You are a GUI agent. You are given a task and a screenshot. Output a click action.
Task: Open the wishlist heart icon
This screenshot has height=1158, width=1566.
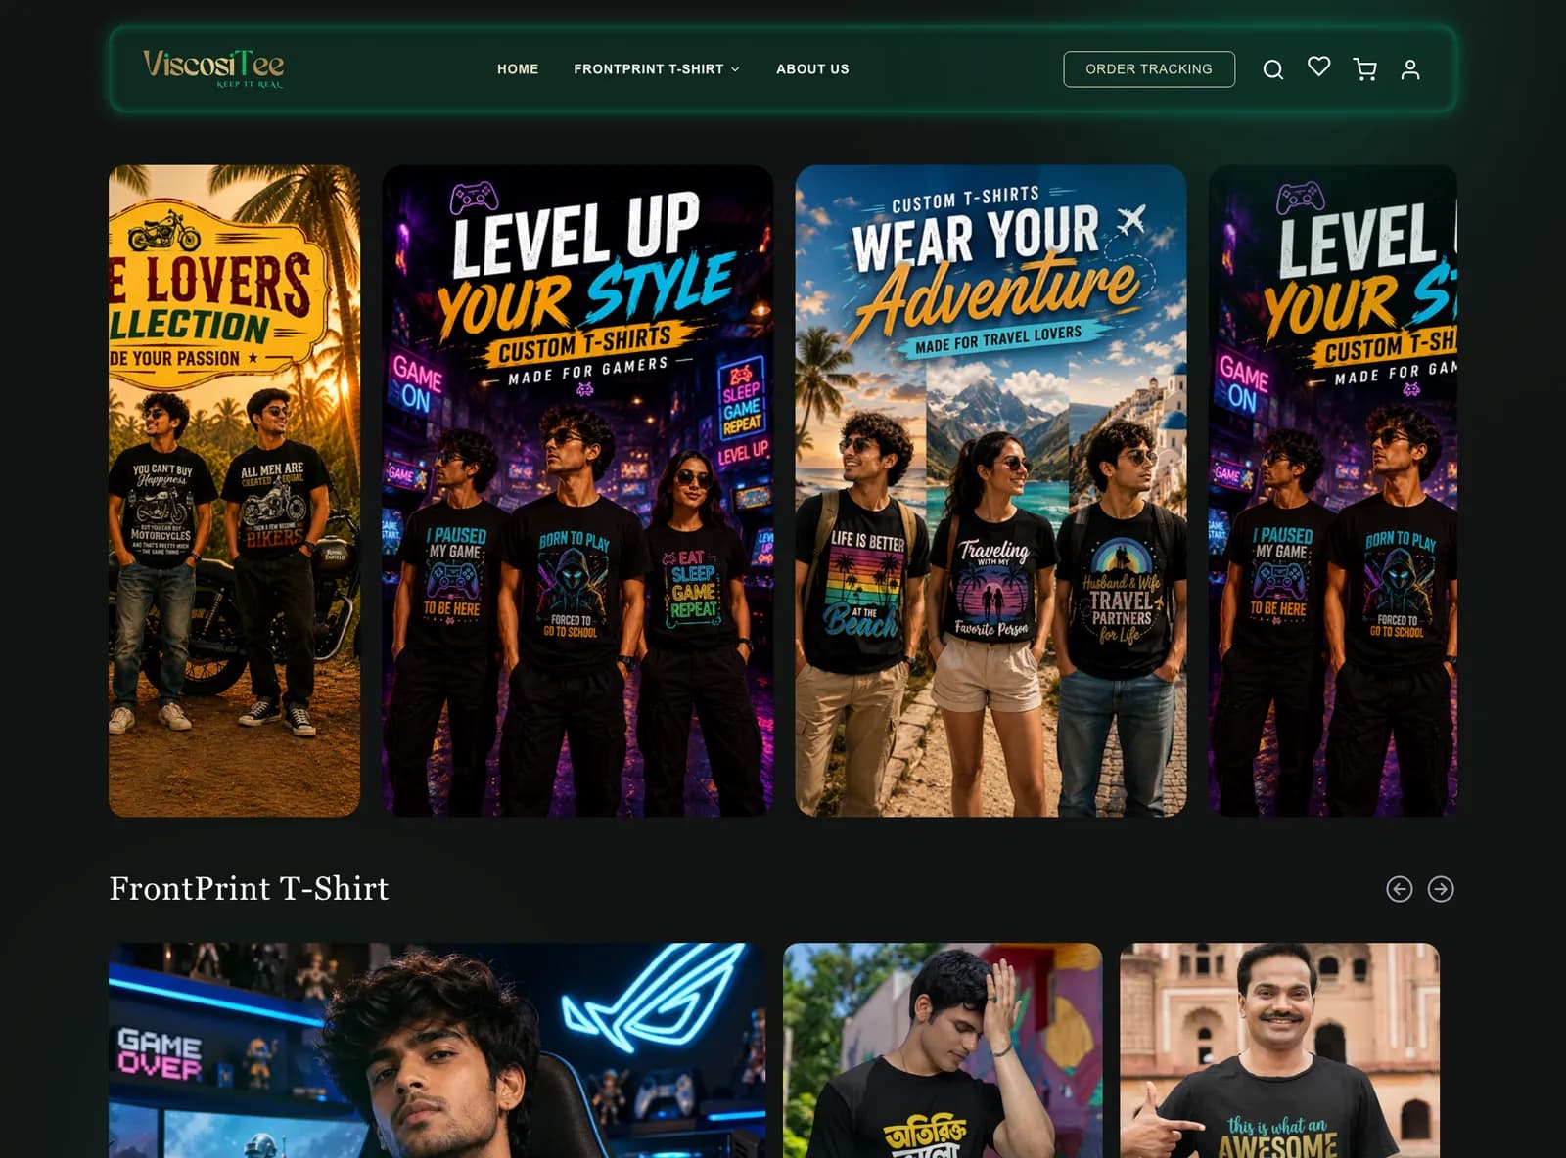tap(1318, 67)
